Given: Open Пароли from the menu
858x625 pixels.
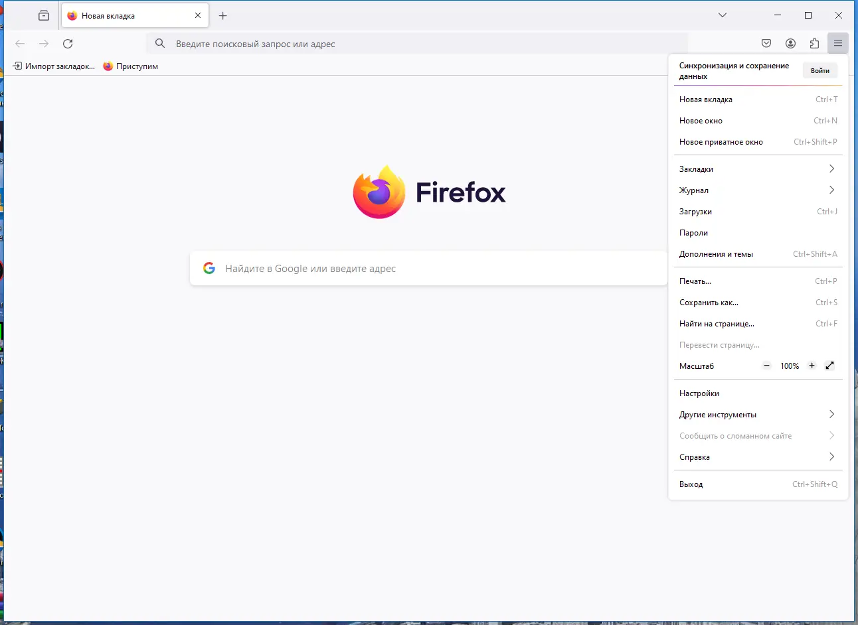Looking at the screenshot, I should [758, 233].
